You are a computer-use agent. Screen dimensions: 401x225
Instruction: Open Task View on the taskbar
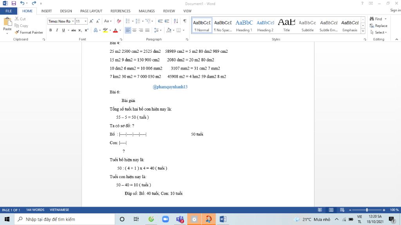coord(136,219)
